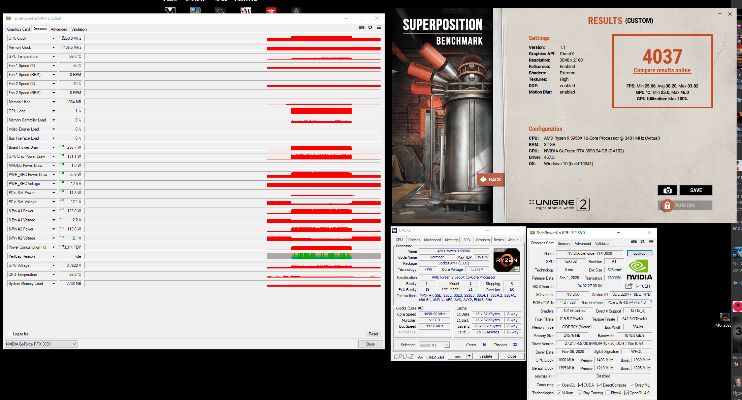742x400 pixels.
Task: Click the Compare results online link
Action: (662, 70)
